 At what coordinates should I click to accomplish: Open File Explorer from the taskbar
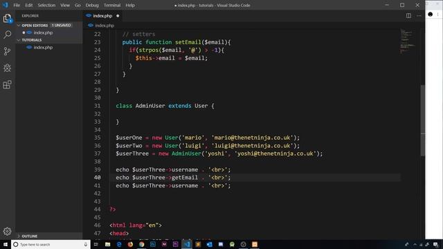108,244
